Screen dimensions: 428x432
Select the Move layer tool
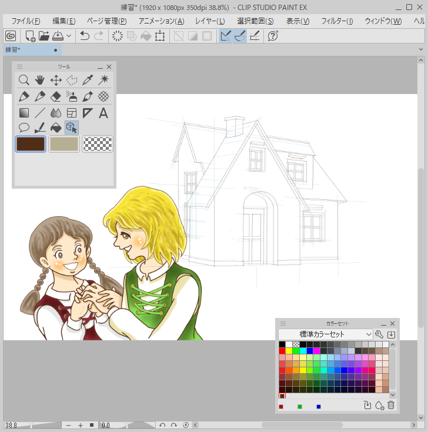tap(56, 81)
